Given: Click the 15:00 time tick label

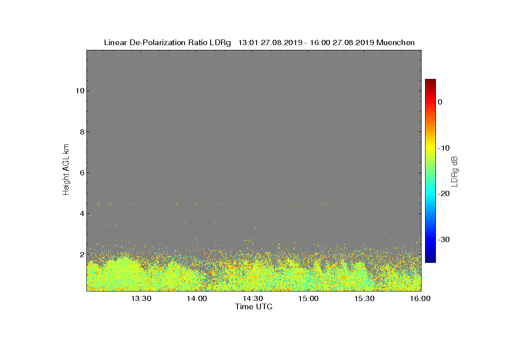Looking at the screenshot, I should 309,298.
